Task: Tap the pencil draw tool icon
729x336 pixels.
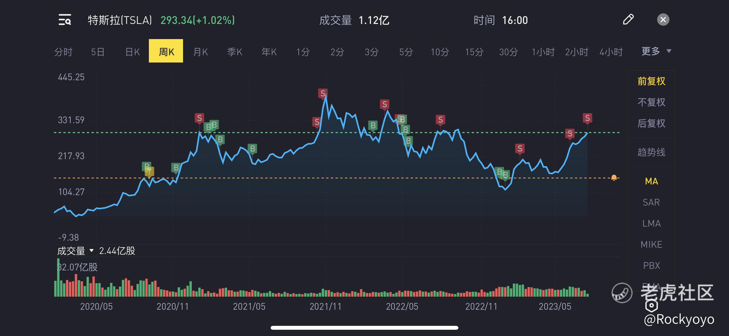Action: (628, 20)
